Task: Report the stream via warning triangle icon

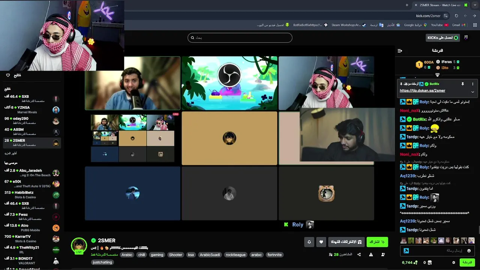Action: tap(371, 255)
